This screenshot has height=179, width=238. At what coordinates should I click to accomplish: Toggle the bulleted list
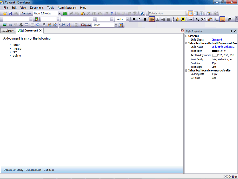(222, 19)
